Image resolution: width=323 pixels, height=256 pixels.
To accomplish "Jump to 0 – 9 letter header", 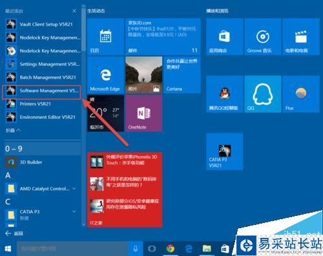I will (43, 149).
